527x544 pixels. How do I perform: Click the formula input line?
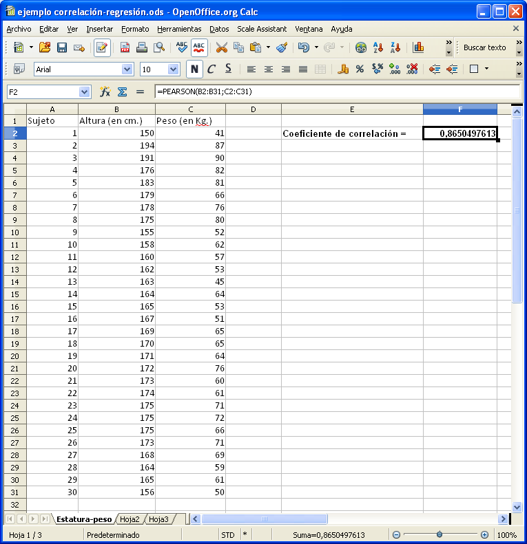pyautogui.click(x=336, y=91)
